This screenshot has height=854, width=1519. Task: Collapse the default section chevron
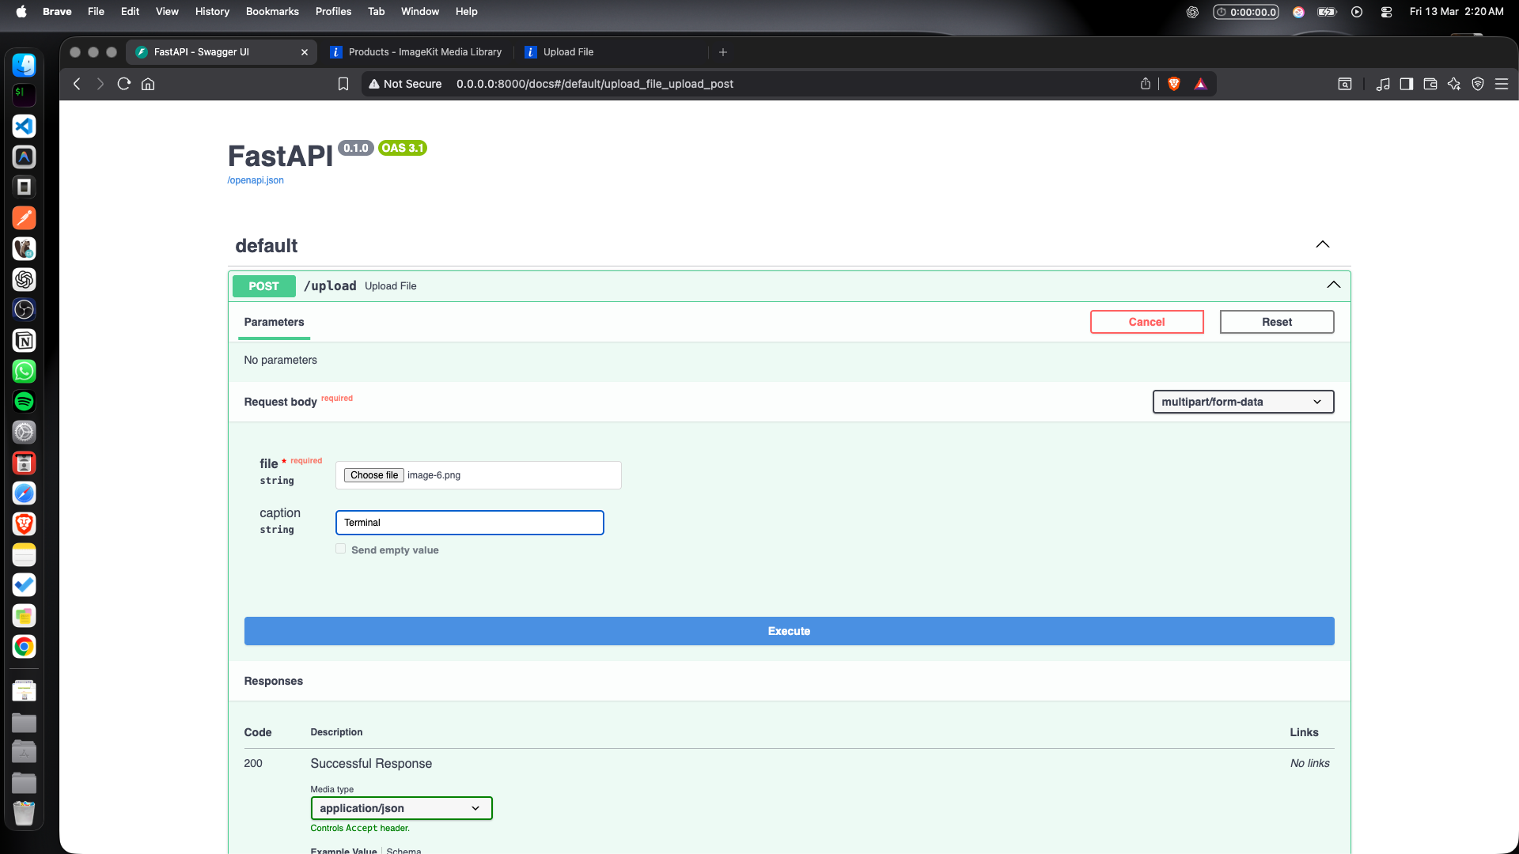tap(1323, 244)
